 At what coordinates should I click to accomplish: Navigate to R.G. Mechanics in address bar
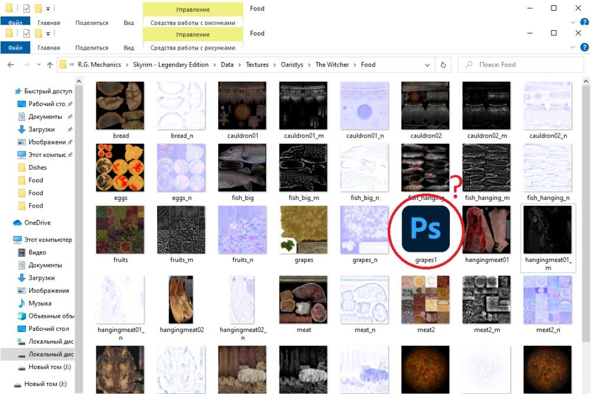click(99, 65)
